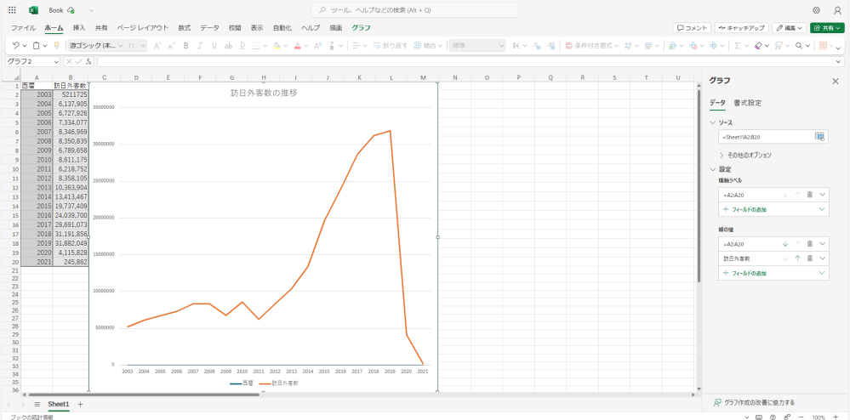This screenshot has height=420, width=850.
Task: Open the name box dropdown showing グラフ2
Action: [56, 61]
